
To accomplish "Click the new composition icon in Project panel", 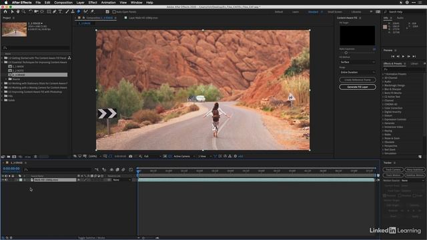I will pyautogui.click(x=14, y=157).
